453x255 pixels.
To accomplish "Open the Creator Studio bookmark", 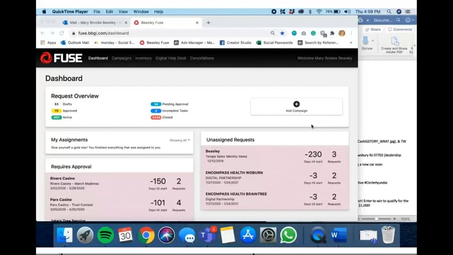I will coord(235,42).
